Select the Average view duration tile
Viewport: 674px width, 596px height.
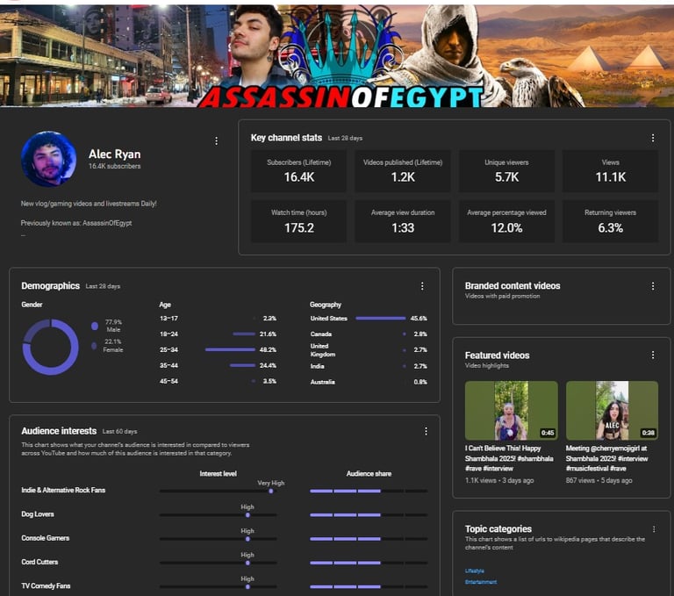click(x=403, y=221)
